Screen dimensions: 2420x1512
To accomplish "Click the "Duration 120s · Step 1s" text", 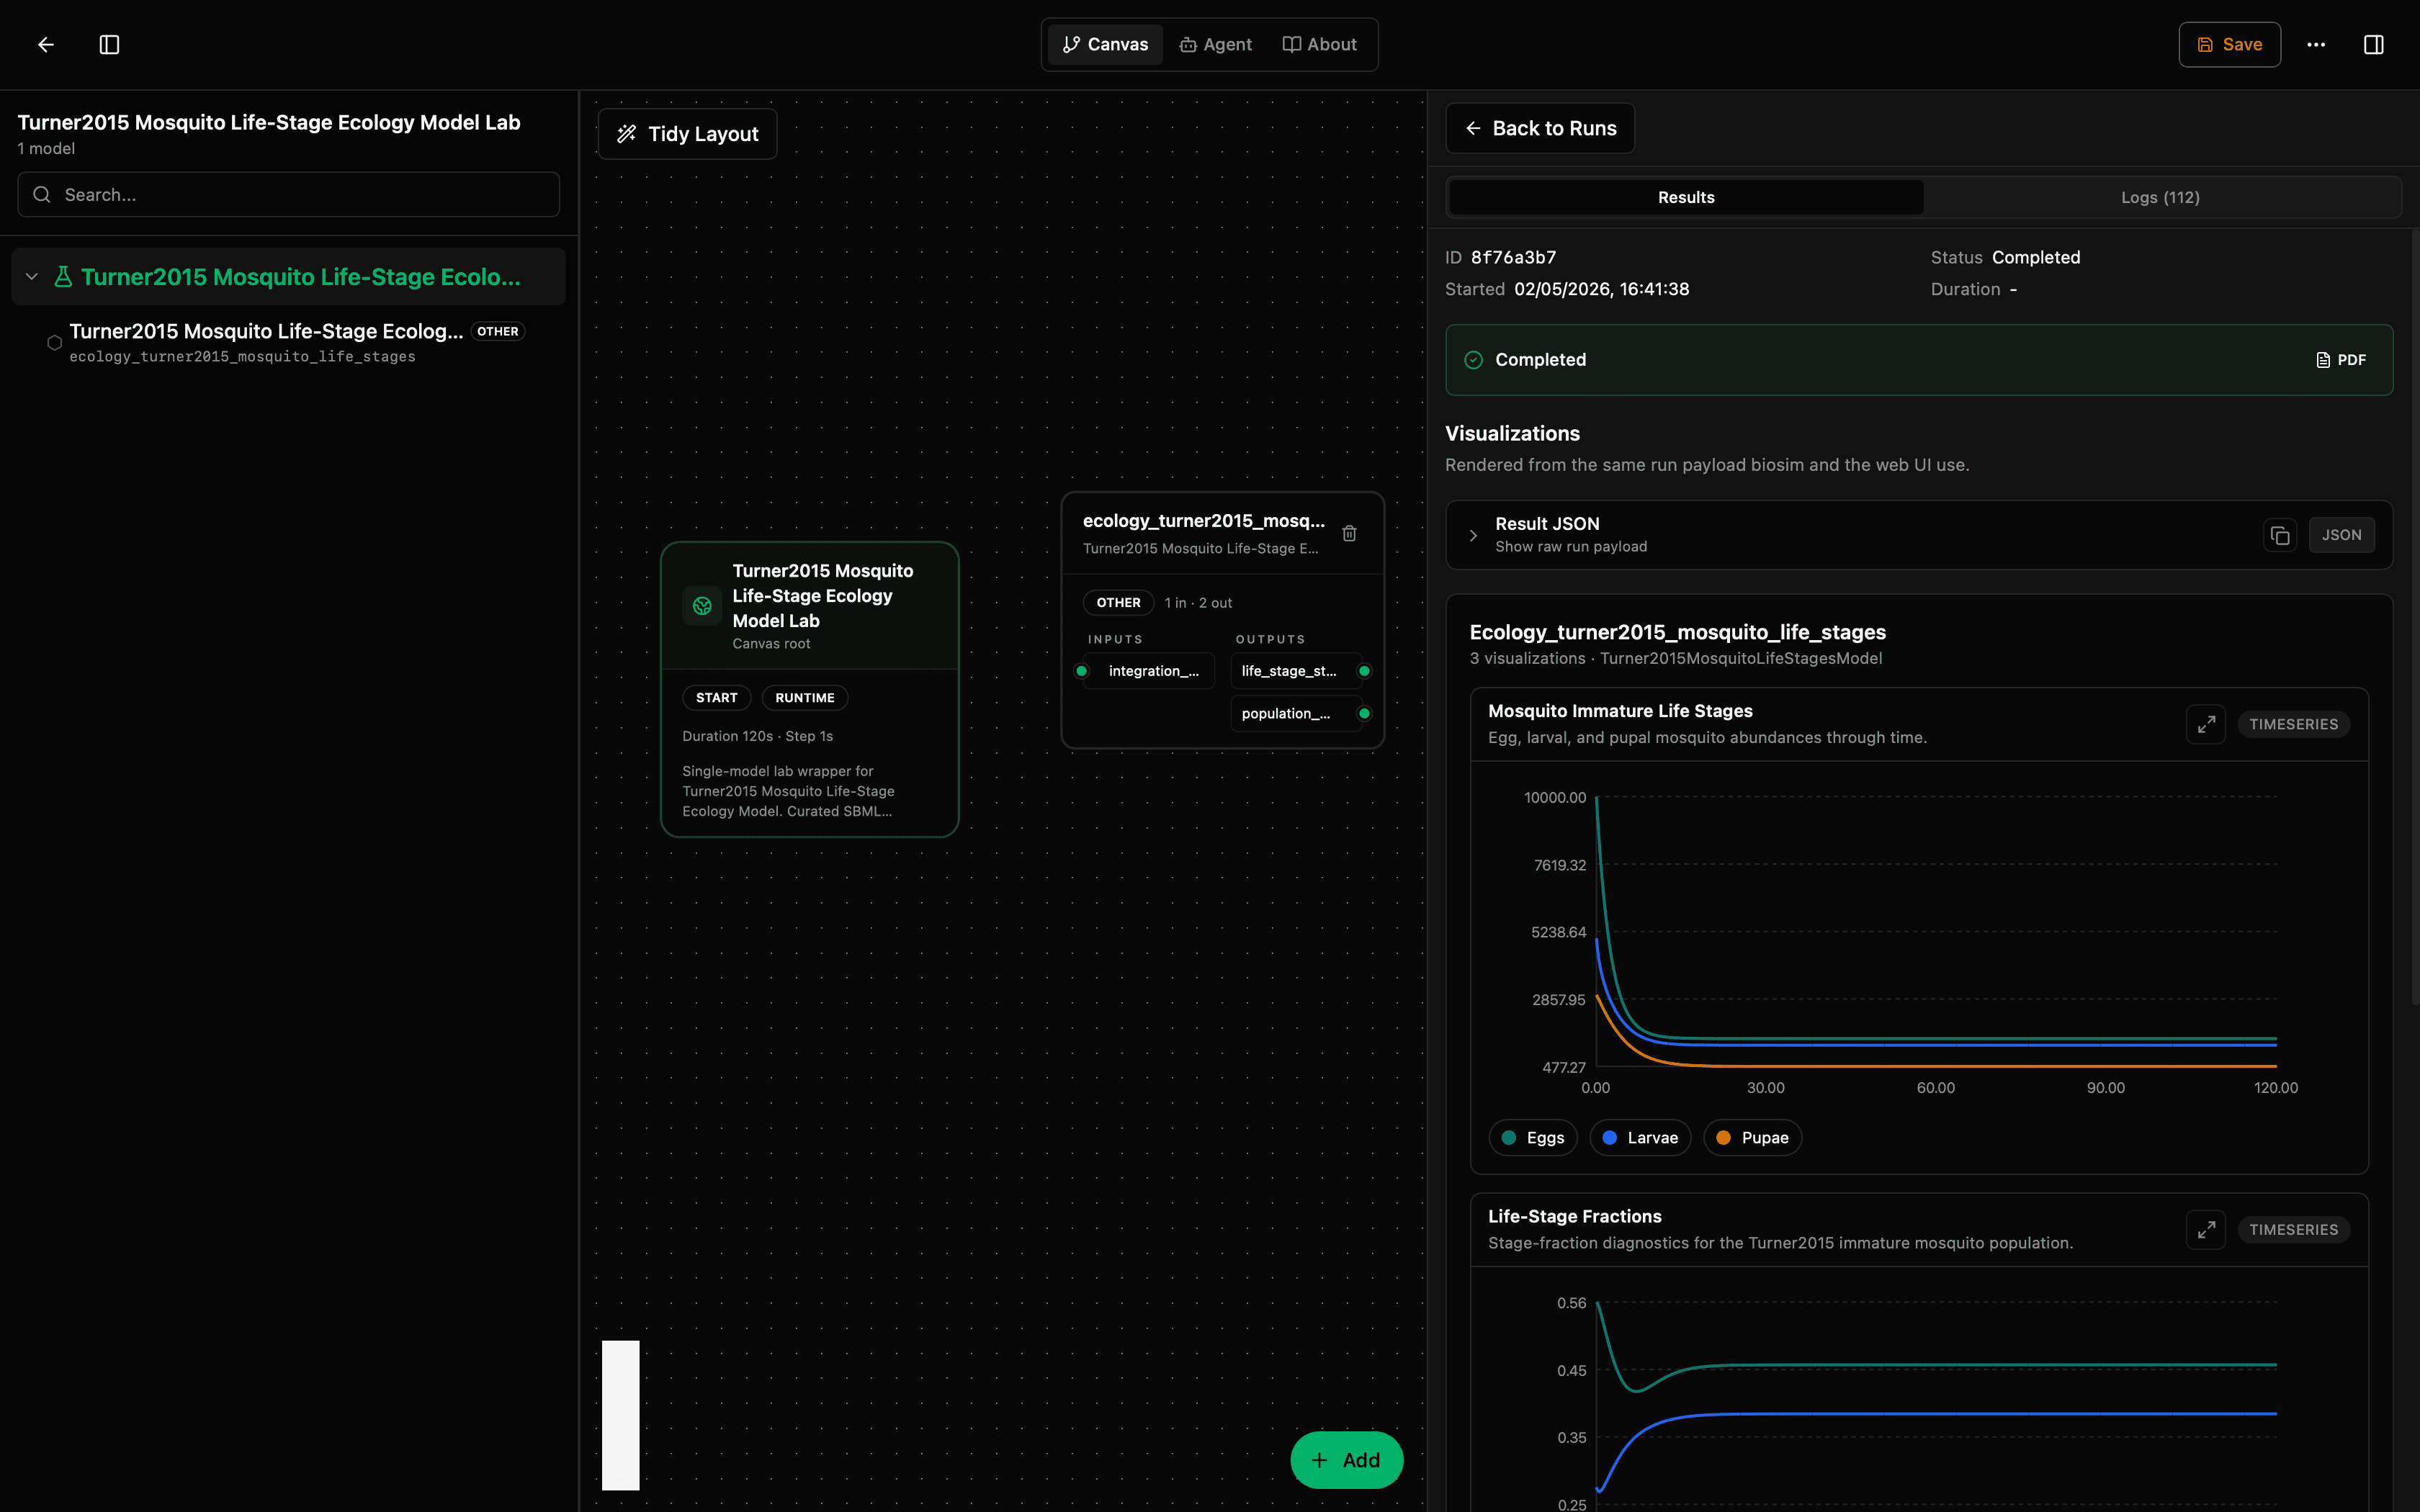I will (757, 736).
